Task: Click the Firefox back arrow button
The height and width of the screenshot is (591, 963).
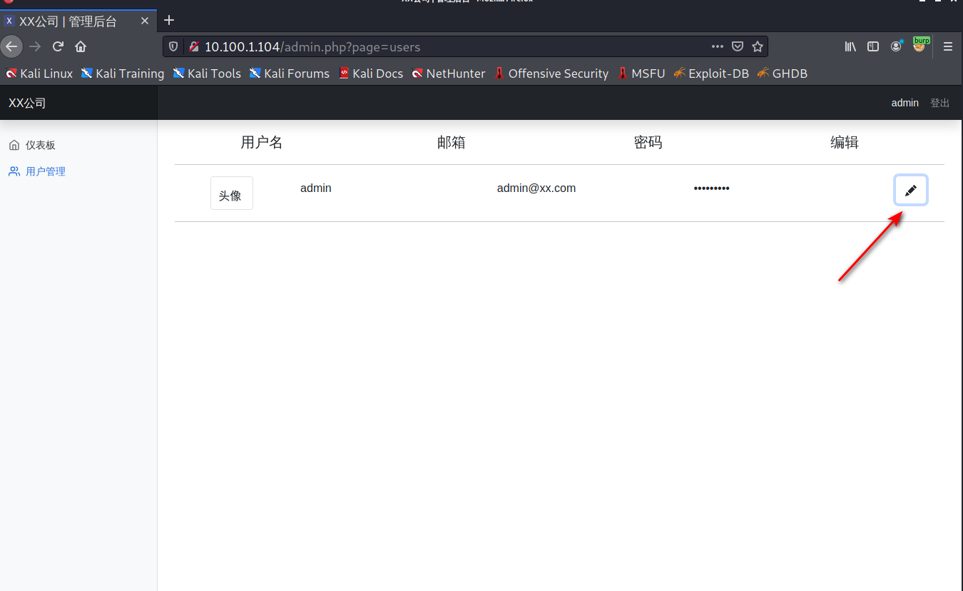Action: click(x=11, y=46)
